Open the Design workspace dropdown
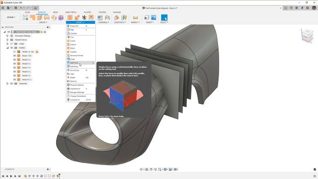The height and width of the screenshot is (179, 318). (11, 17)
